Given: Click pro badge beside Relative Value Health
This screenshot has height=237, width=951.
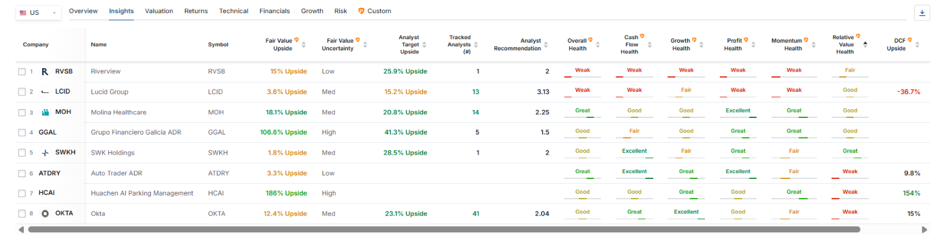Looking at the screenshot, I should pos(858,36).
